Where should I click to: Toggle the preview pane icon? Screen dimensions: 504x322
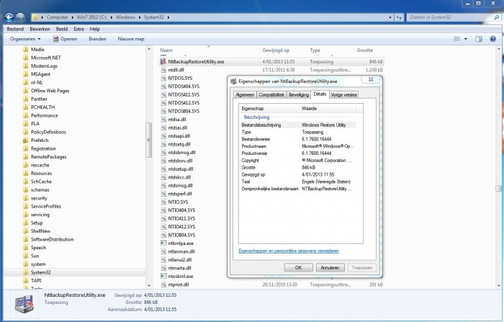click(479, 39)
